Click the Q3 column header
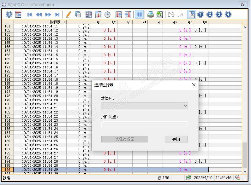The width and height of the screenshot is (251, 185). tap(125, 22)
